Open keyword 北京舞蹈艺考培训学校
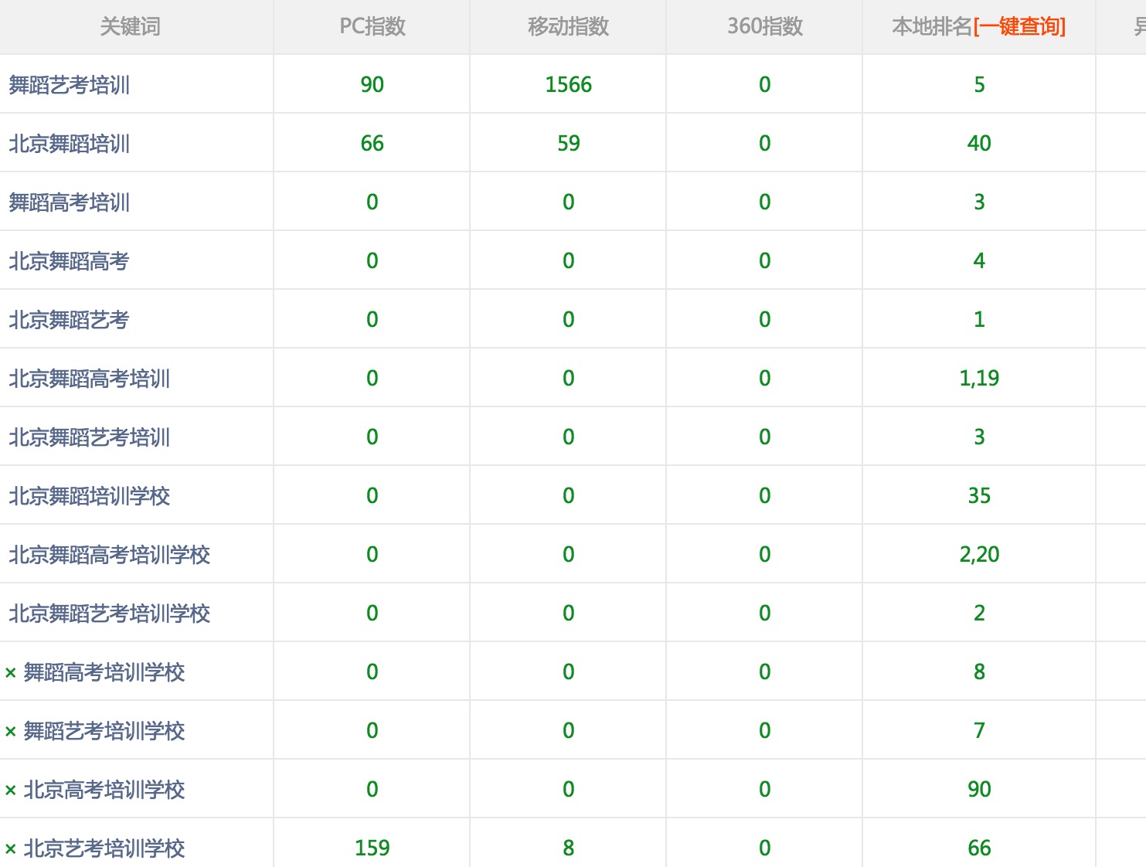Viewport: 1146px width, 867px height. [109, 614]
